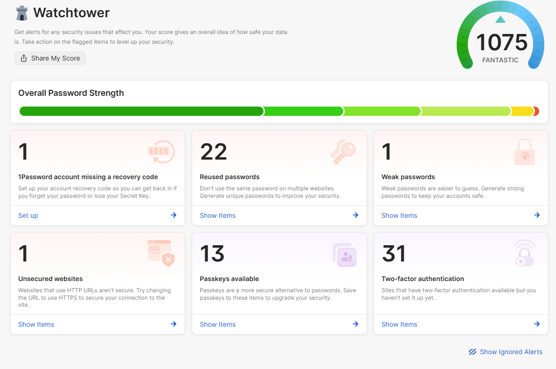Click the share icon in Share My Score
Image resolution: width=556 pixels, height=369 pixels.
[24, 58]
